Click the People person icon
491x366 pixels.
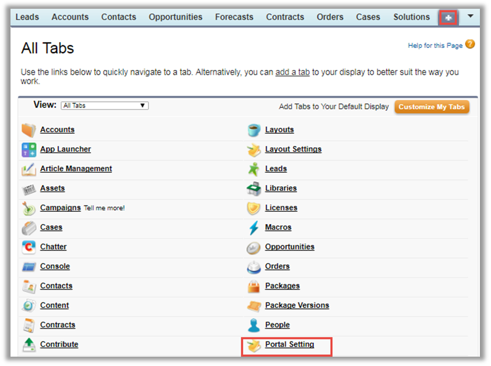(254, 325)
